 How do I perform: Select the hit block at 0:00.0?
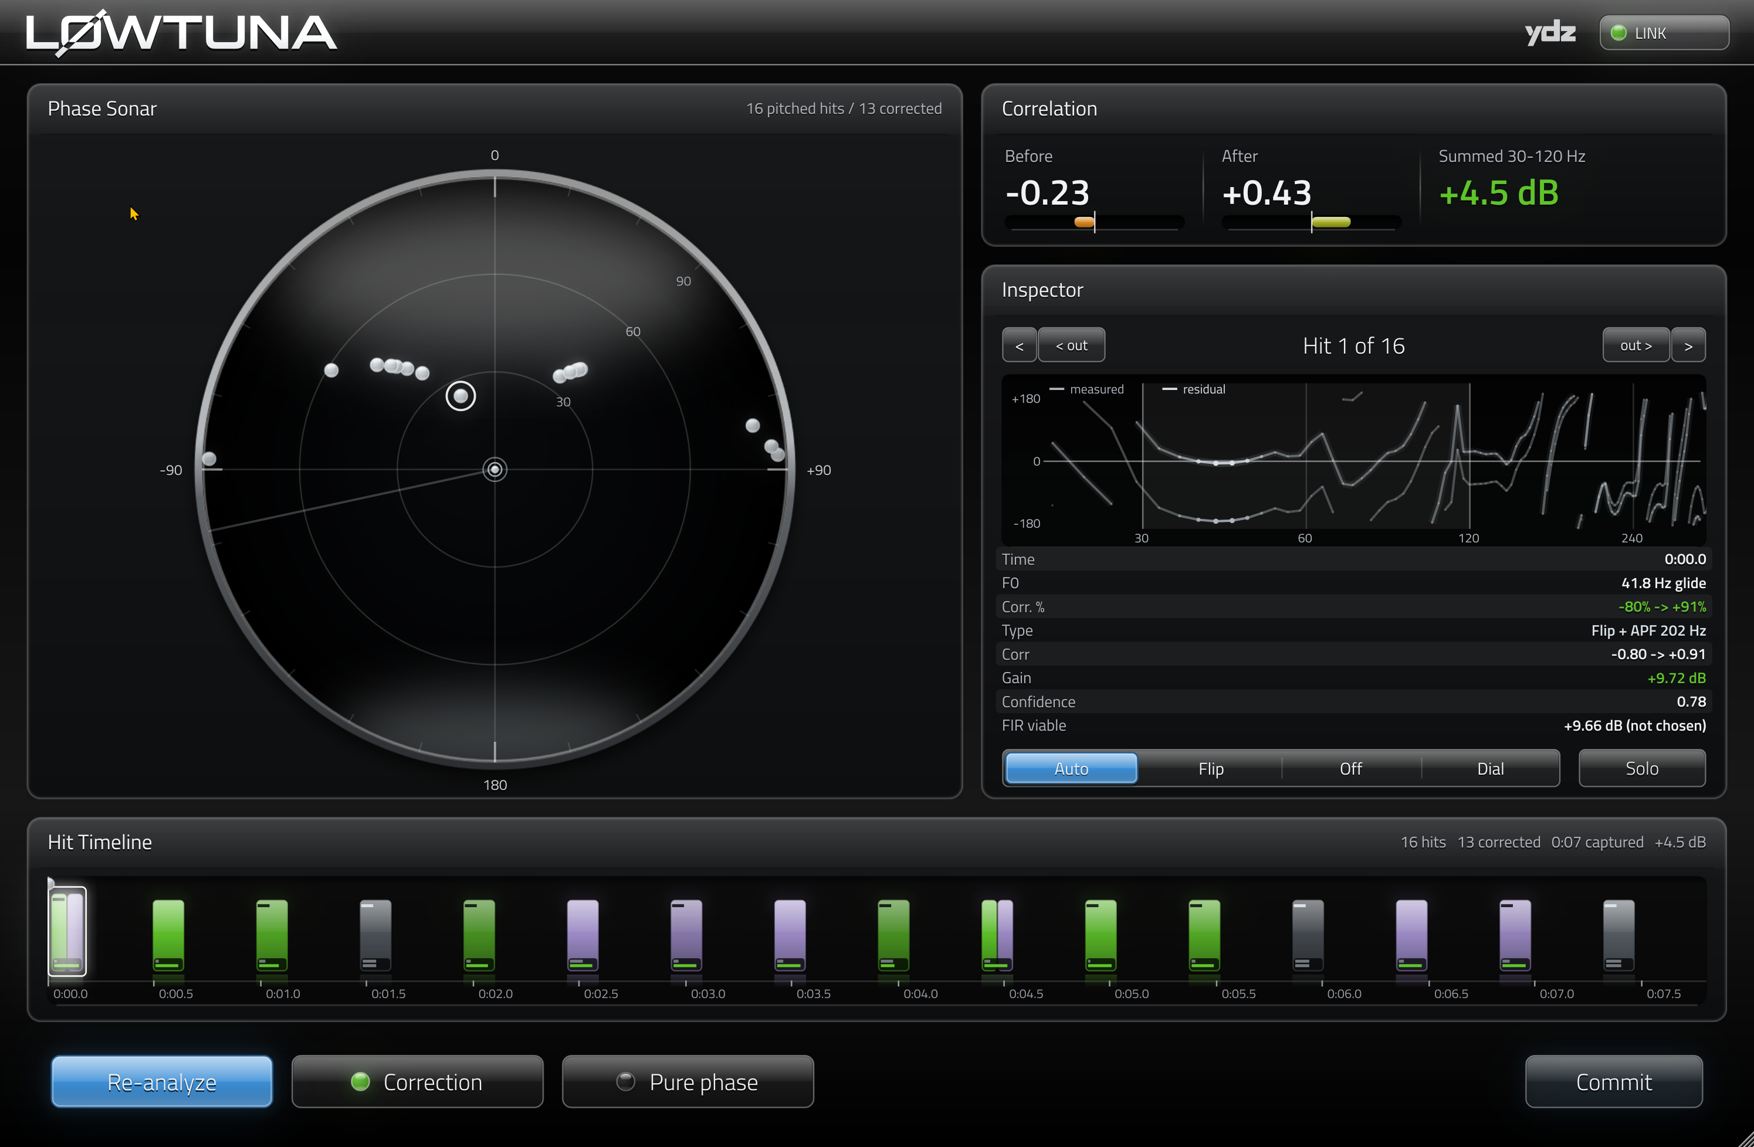click(67, 931)
